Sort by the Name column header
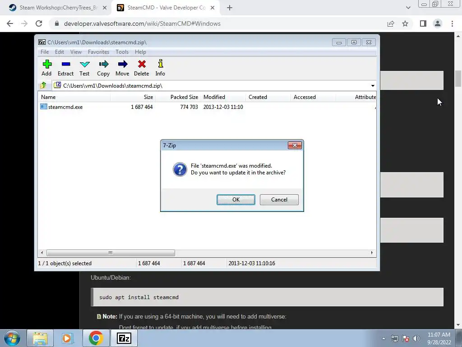The height and width of the screenshot is (347, 462). 74,97
